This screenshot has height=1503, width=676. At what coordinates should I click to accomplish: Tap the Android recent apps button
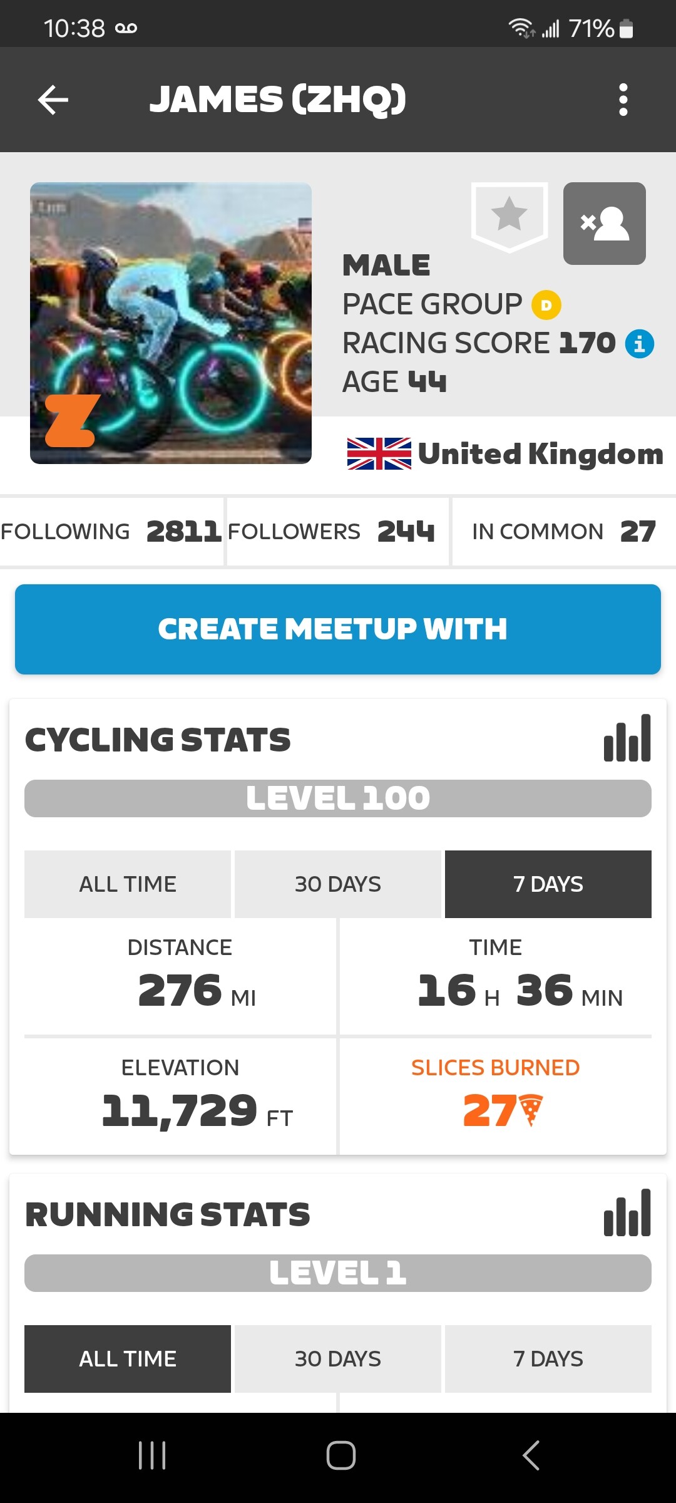click(x=152, y=1455)
